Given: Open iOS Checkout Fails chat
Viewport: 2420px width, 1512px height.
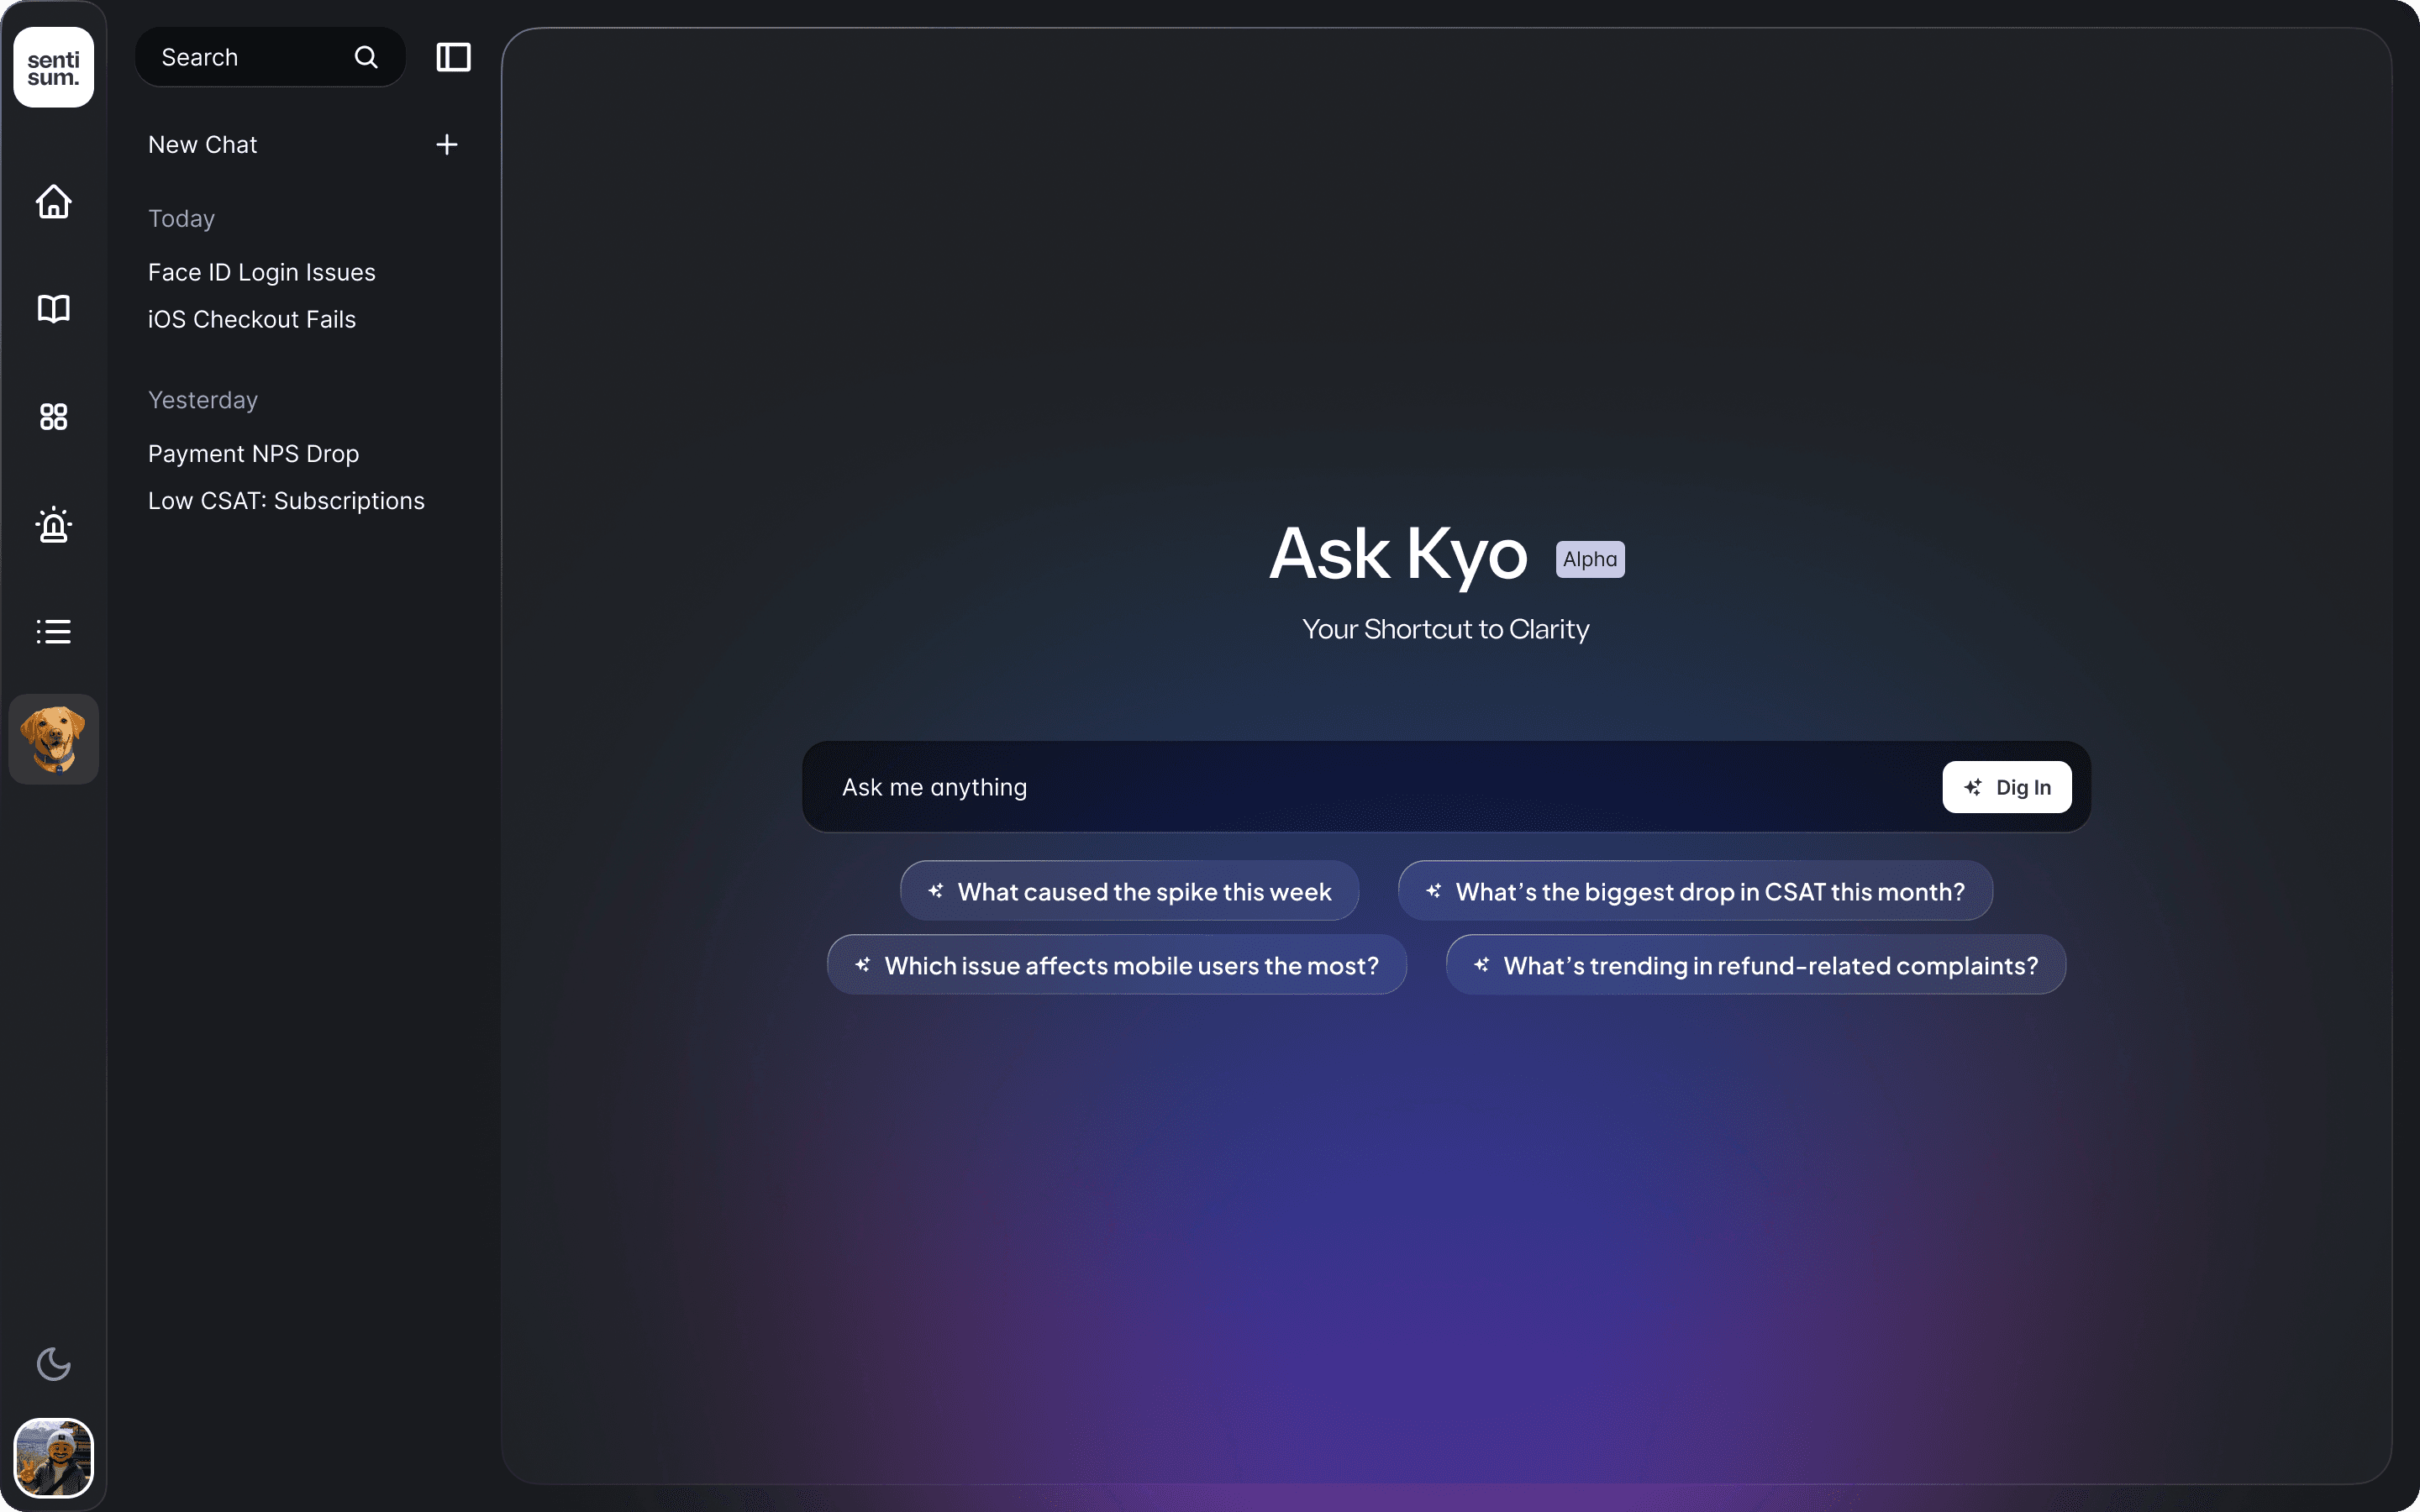Looking at the screenshot, I should click(x=252, y=320).
